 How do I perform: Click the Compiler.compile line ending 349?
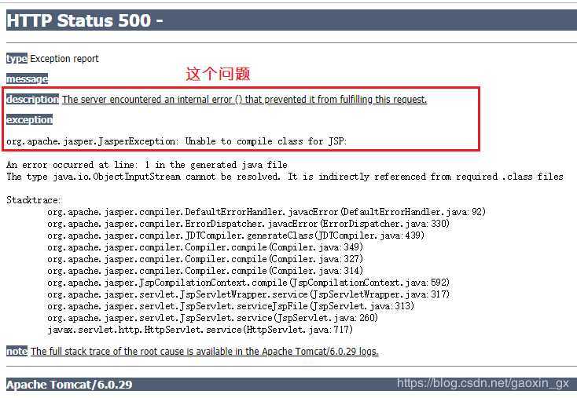205,247
